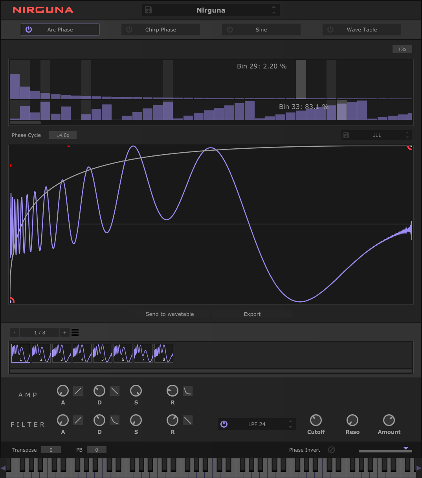
Task: Click the FILTER release knob
Action: pyautogui.click(x=172, y=420)
